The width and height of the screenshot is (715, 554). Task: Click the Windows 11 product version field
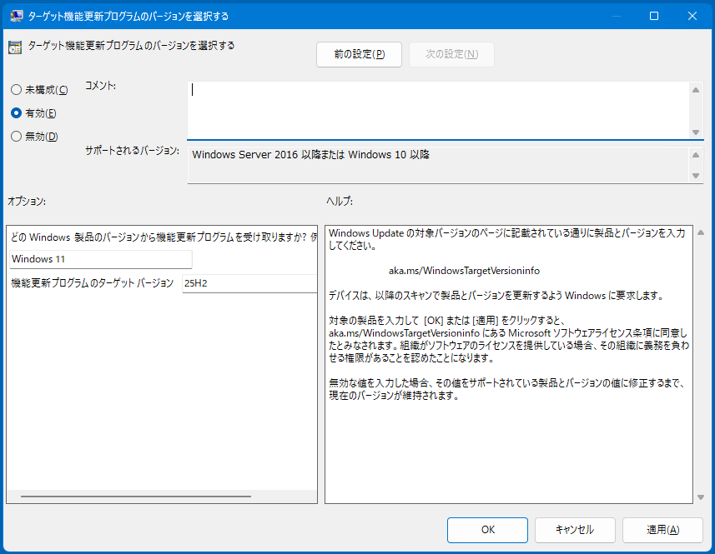tap(100, 259)
